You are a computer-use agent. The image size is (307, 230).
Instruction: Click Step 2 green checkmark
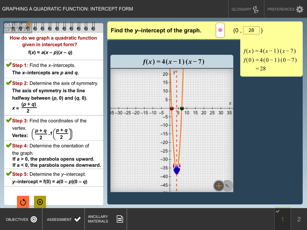click(x=9, y=82)
